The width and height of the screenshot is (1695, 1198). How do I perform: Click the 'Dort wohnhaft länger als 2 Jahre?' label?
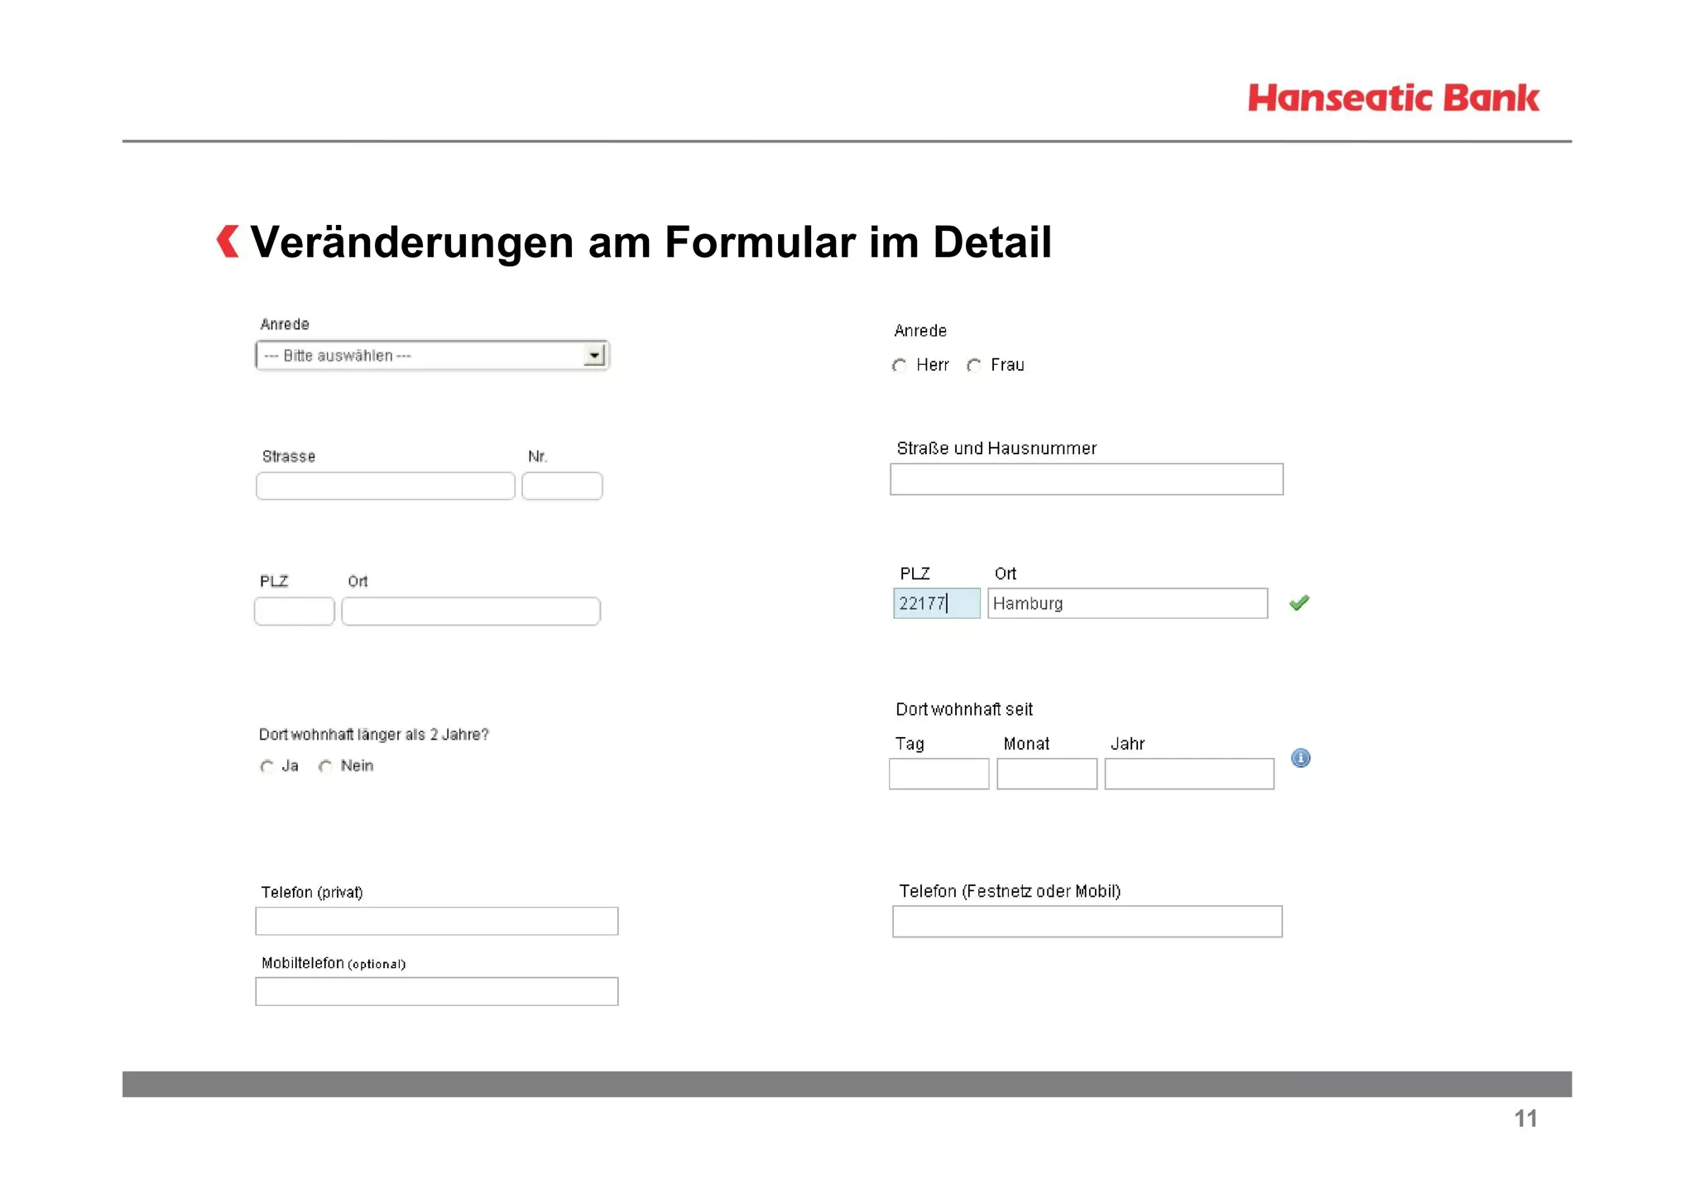tap(374, 735)
